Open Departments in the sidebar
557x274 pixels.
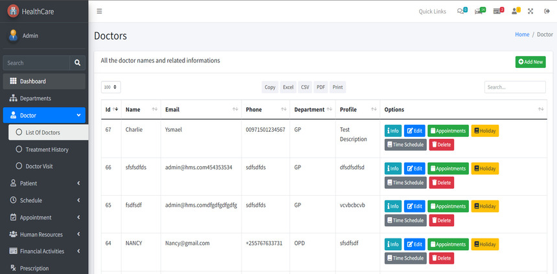[35, 98]
